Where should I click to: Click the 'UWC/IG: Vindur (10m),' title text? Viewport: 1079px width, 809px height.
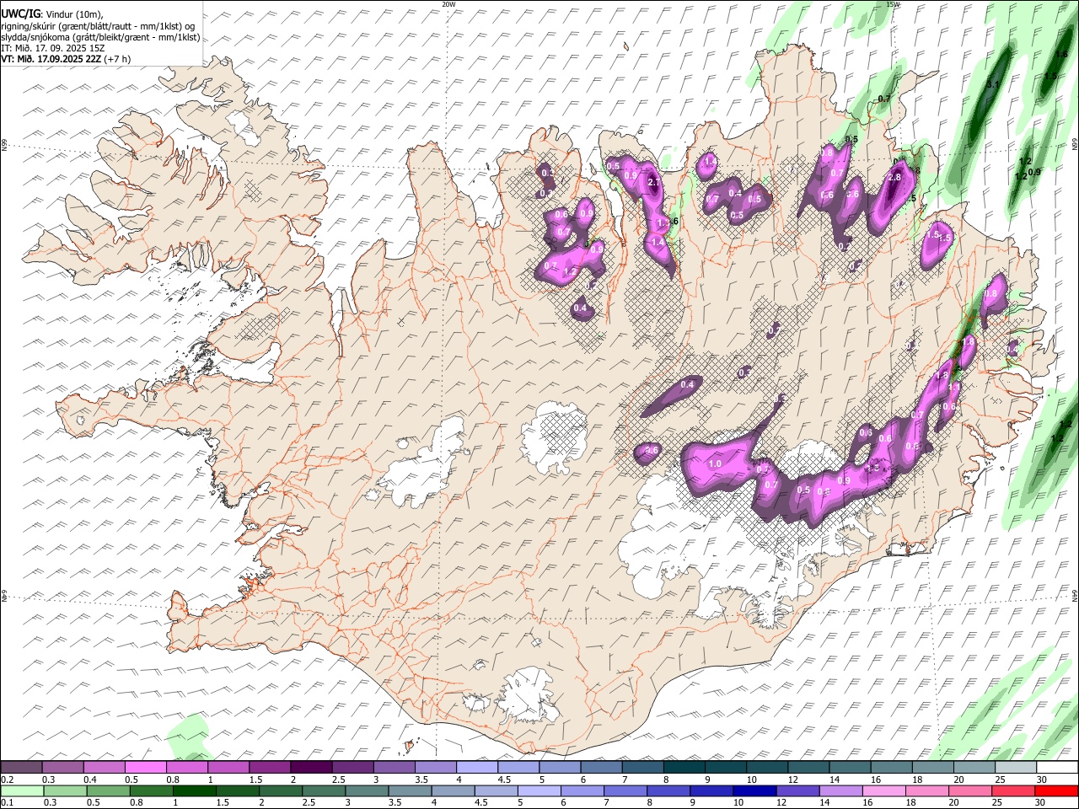(52, 13)
